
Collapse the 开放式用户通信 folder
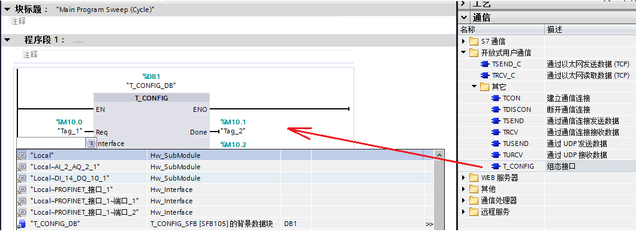pyautogui.click(x=463, y=53)
